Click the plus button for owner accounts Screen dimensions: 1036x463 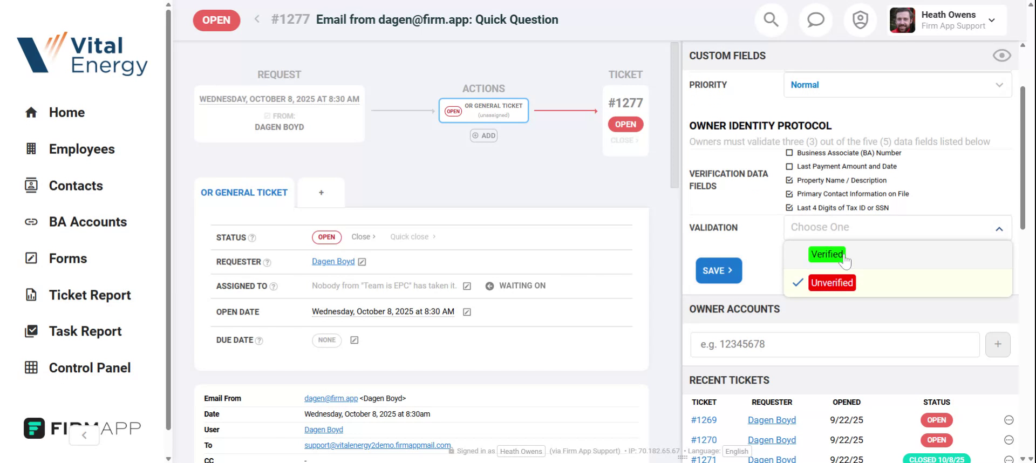tap(997, 344)
